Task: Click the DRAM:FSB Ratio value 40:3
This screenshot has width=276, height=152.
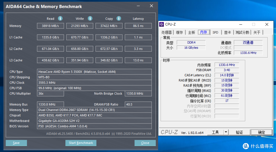Action: coord(138,104)
